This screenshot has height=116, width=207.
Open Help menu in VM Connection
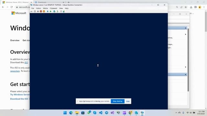(67, 8)
